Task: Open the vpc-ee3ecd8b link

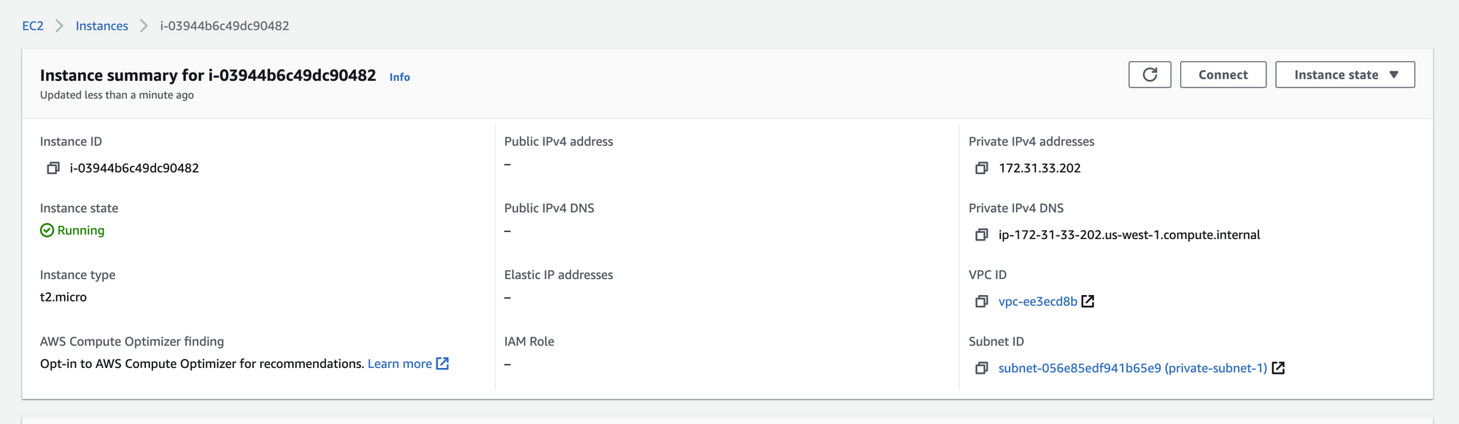Action: (x=1037, y=302)
